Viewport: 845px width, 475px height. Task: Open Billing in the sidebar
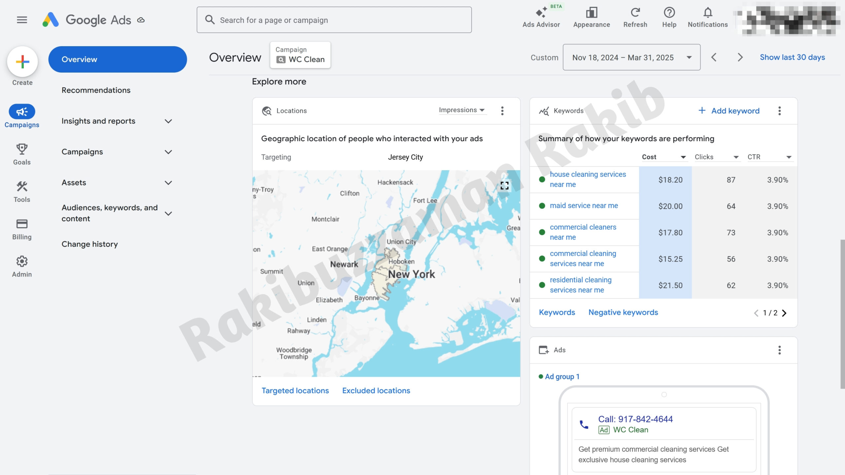(22, 229)
